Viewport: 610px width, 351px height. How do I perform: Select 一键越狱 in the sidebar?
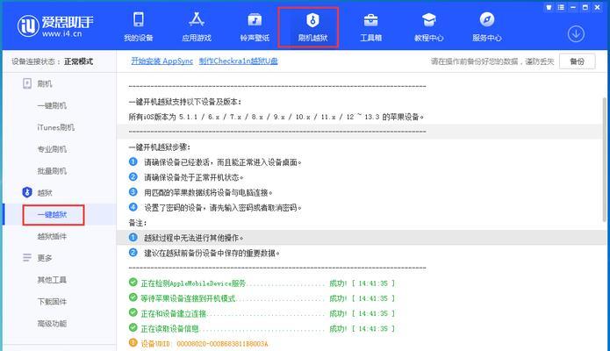coord(52,214)
